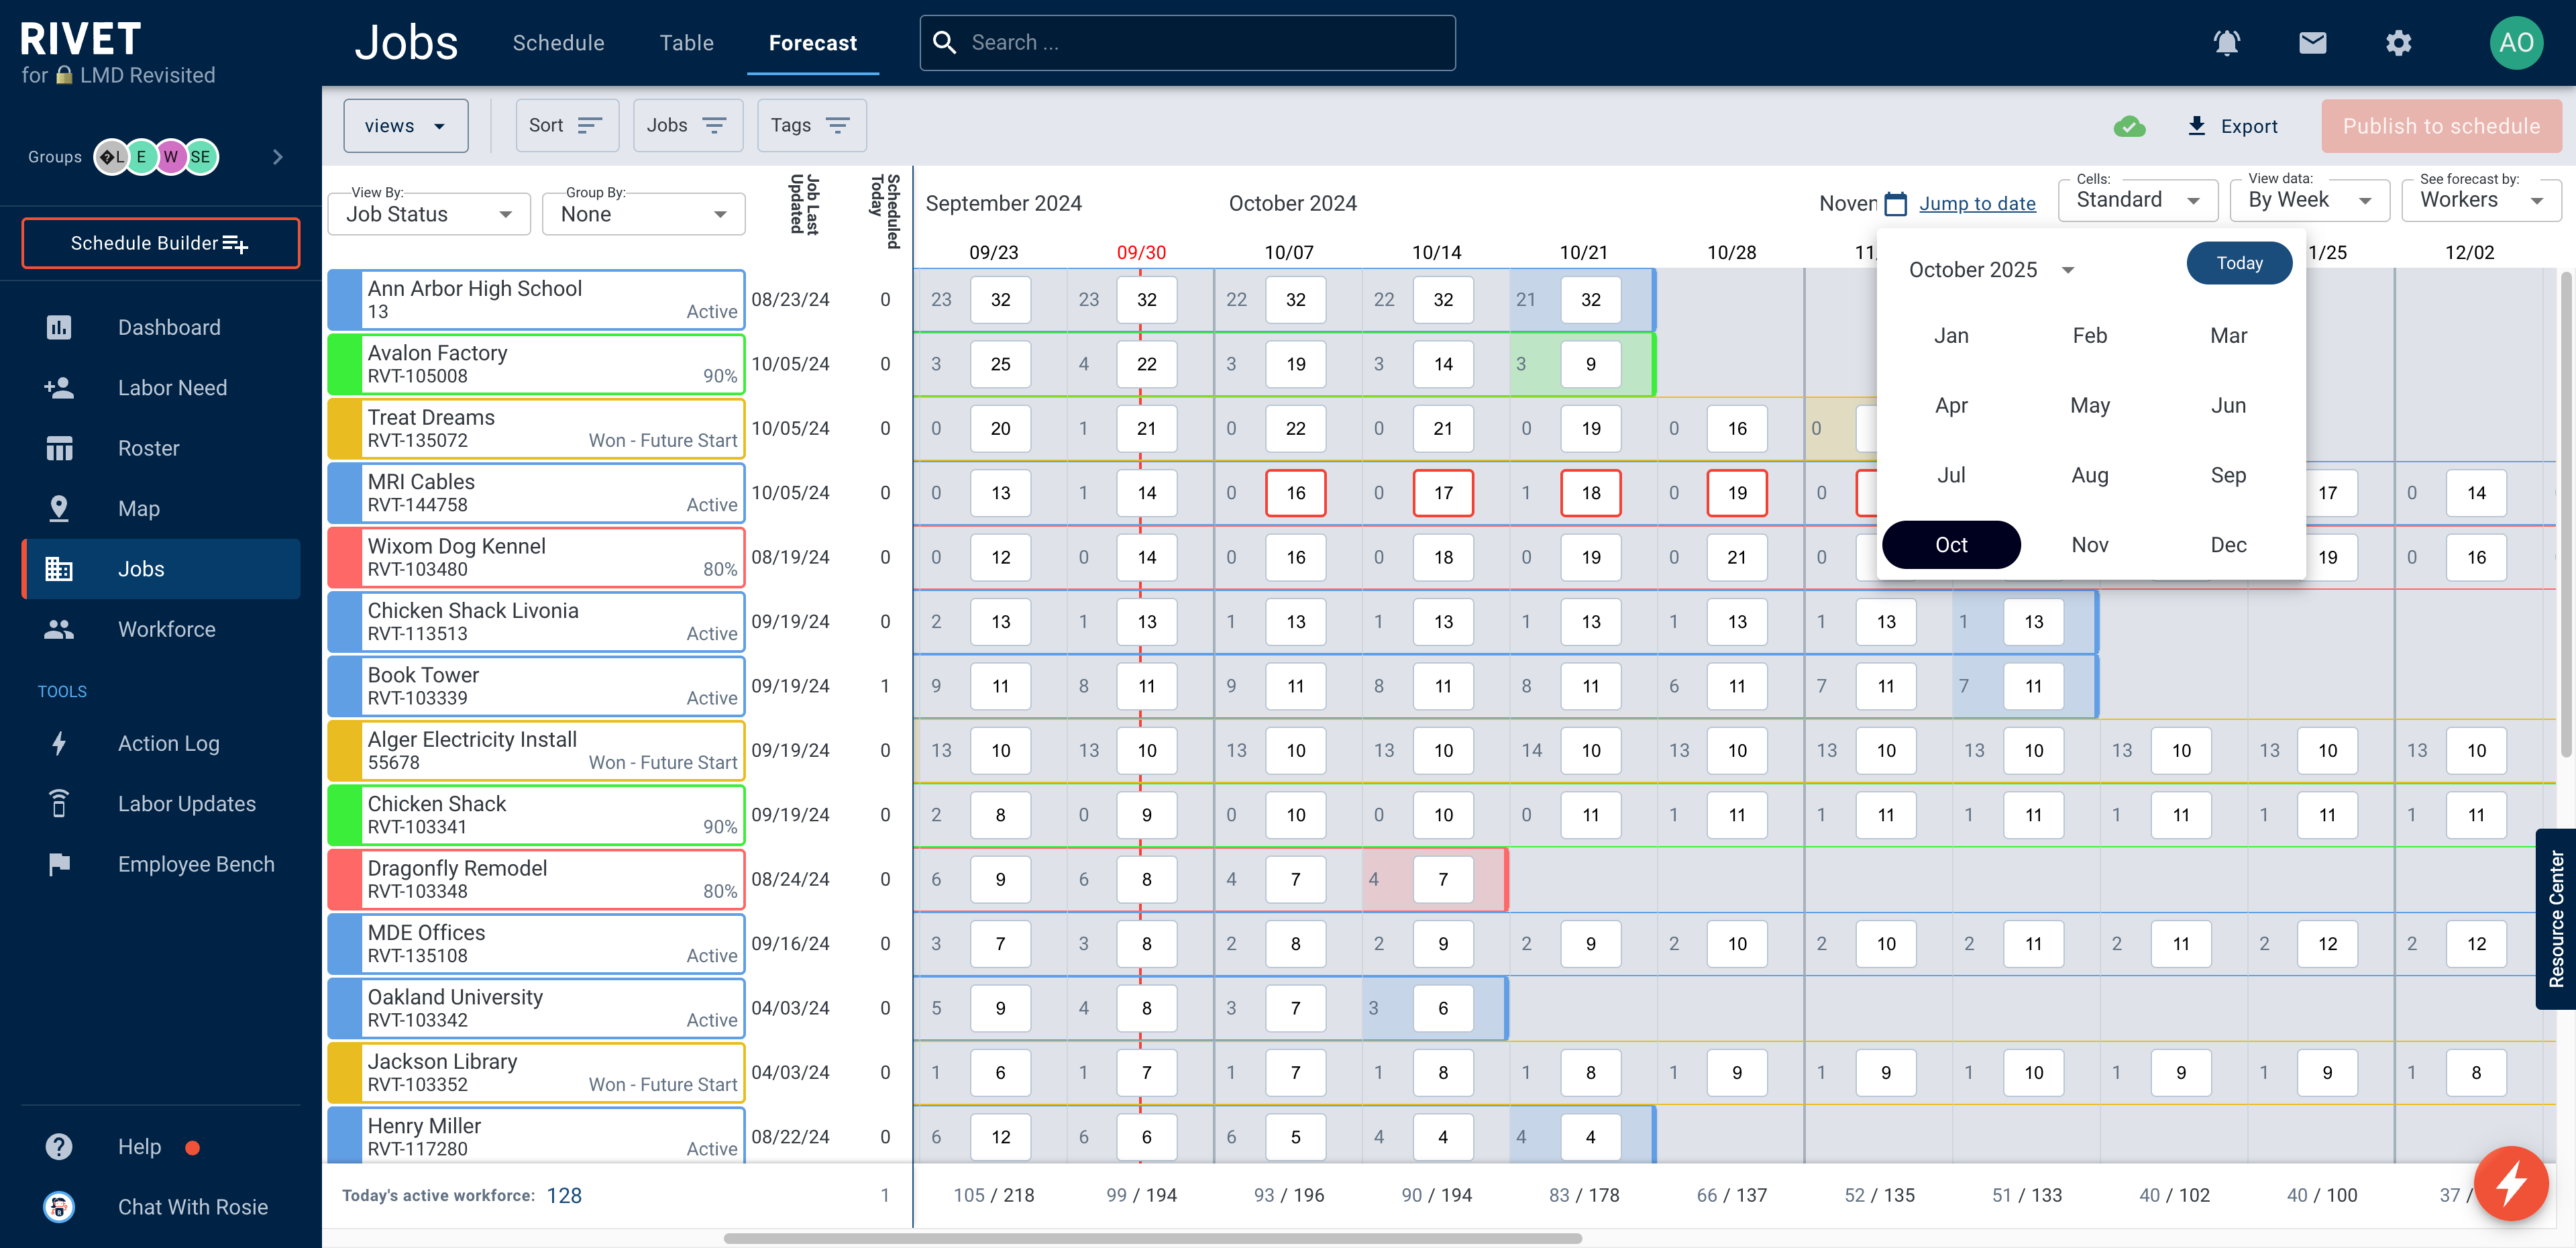The image size is (2576, 1248).
Task: Click the search magnifier icon
Action: (x=945, y=42)
